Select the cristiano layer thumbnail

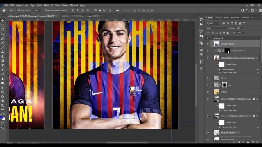click(x=217, y=92)
